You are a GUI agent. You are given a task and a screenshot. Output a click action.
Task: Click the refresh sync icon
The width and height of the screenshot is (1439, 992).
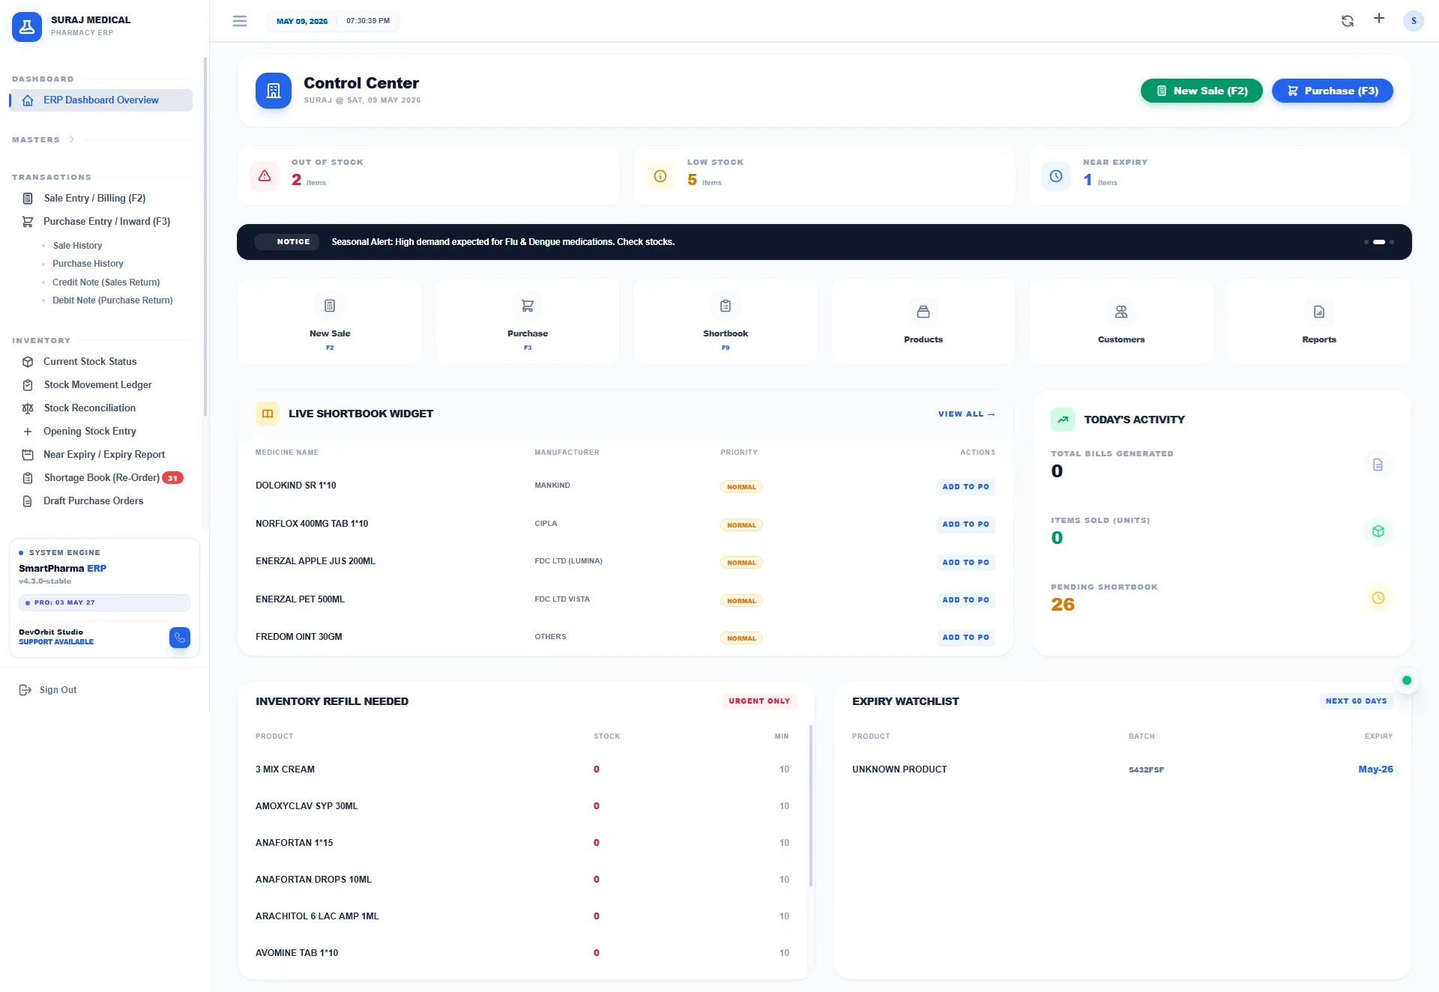pyautogui.click(x=1348, y=21)
